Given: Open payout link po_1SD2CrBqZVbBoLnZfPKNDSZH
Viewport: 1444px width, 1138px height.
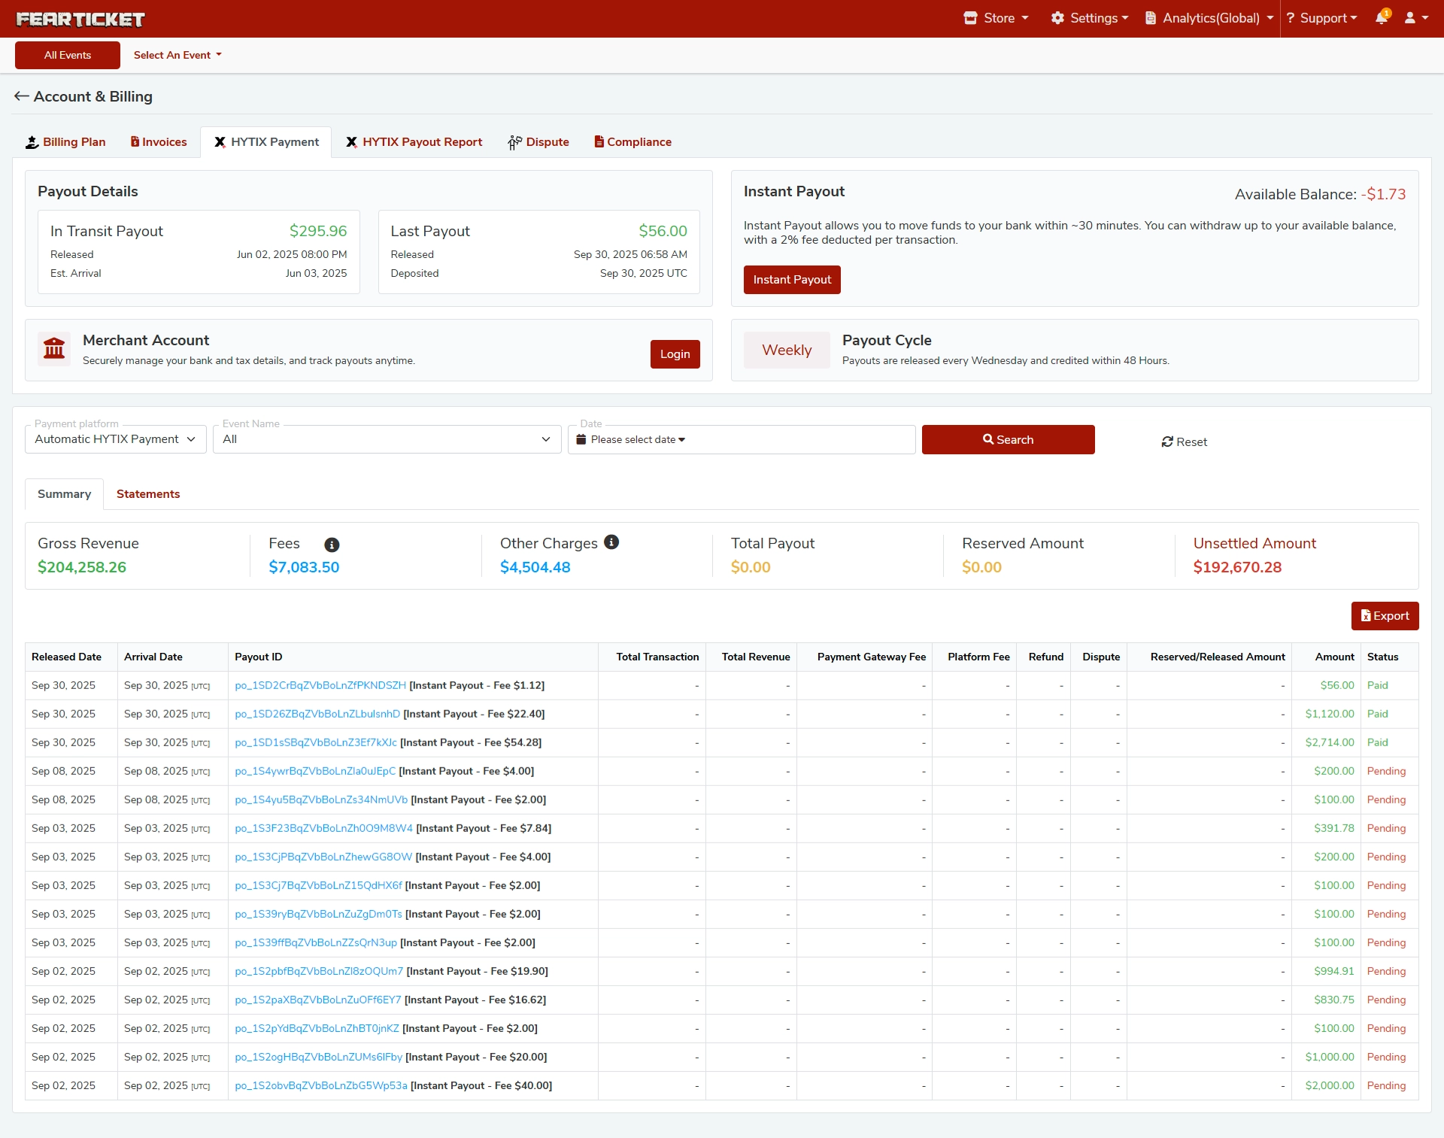Looking at the screenshot, I should point(320,685).
